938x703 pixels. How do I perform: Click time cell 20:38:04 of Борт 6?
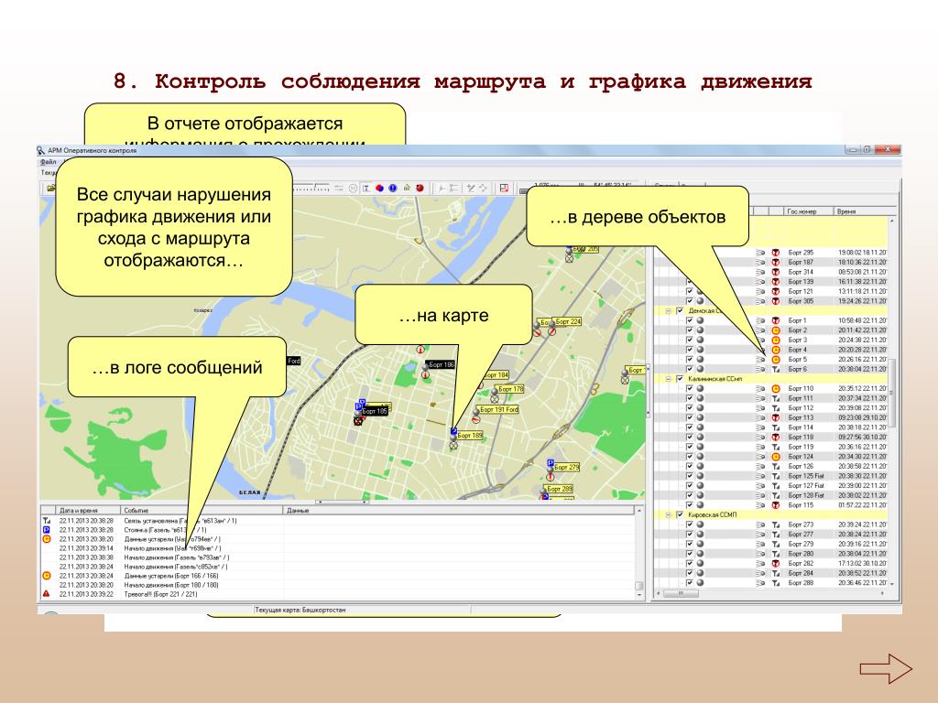[862, 370]
